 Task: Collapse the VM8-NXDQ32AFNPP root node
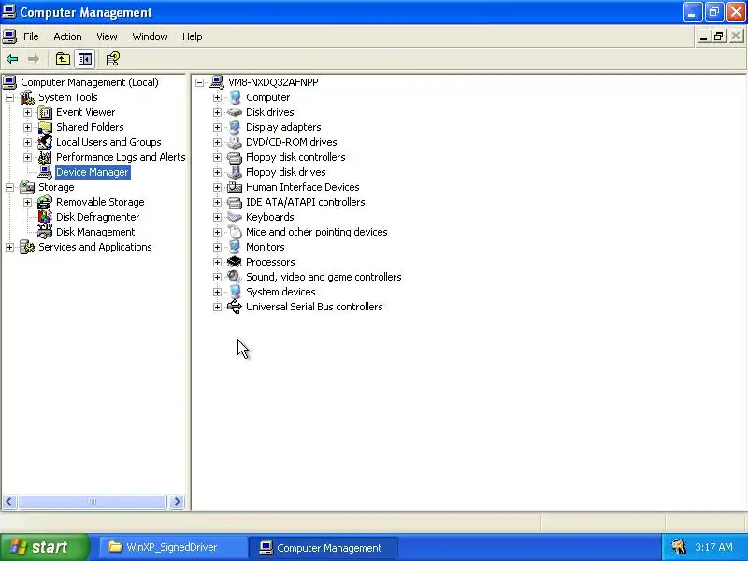click(199, 82)
